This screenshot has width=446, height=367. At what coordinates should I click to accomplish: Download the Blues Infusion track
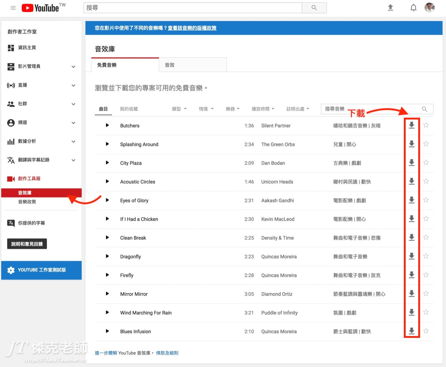(x=412, y=331)
